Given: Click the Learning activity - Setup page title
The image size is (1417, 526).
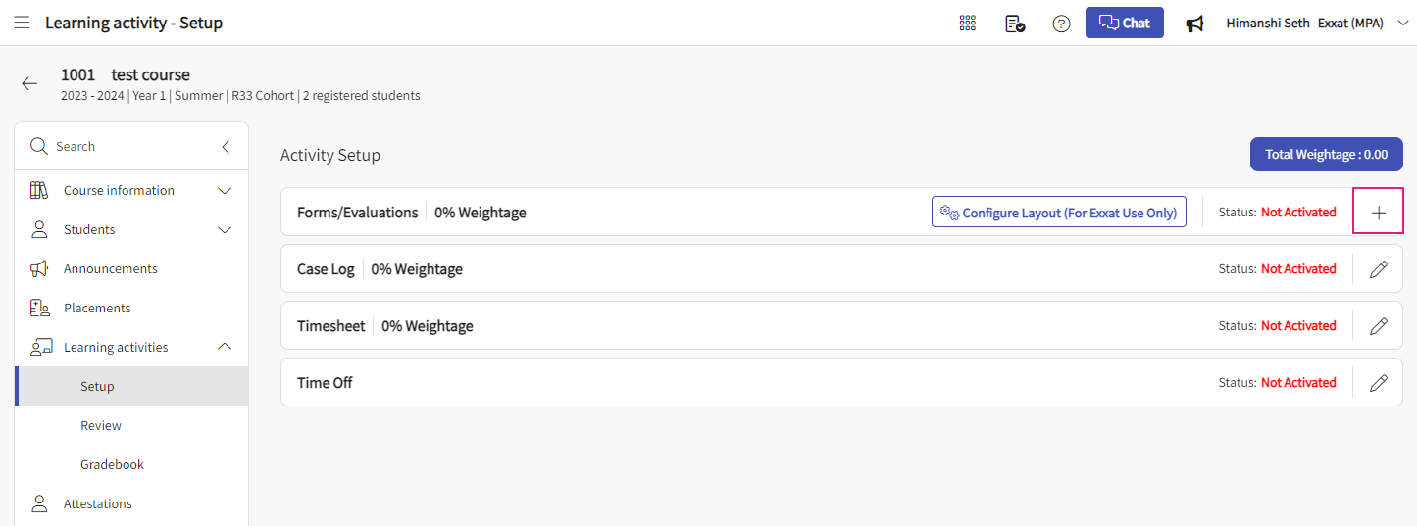Looking at the screenshot, I should [x=133, y=23].
